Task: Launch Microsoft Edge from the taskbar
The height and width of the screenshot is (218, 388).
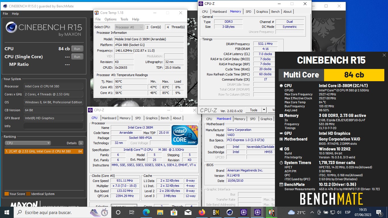Action: point(146,212)
